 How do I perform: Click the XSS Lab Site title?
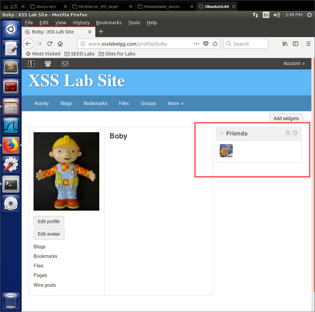click(77, 81)
